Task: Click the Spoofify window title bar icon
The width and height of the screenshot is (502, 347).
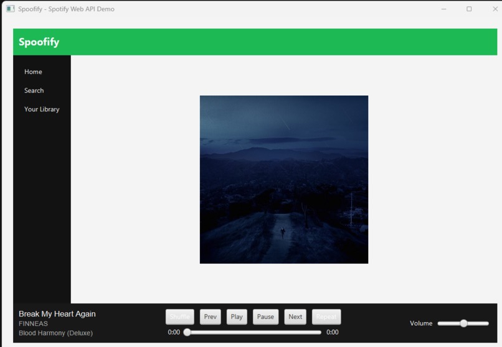Action: click(10, 9)
